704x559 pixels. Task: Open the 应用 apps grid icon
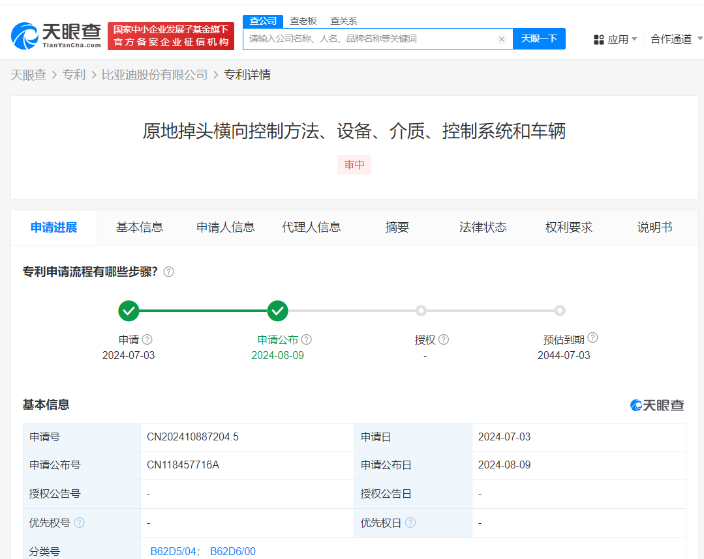[x=599, y=39]
